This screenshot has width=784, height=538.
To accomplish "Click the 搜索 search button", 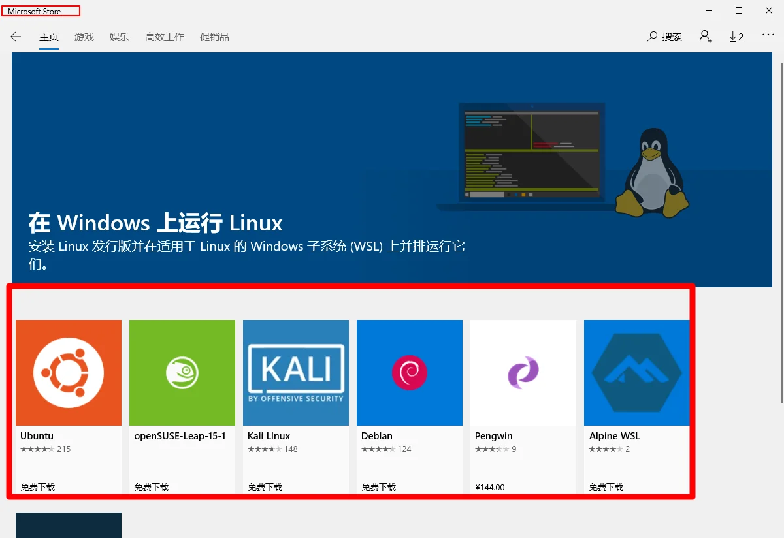I will [x=664, y=37].
